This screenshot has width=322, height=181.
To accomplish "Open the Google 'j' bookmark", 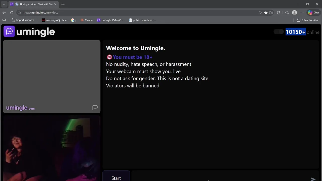I will click(x=73, y=20).
